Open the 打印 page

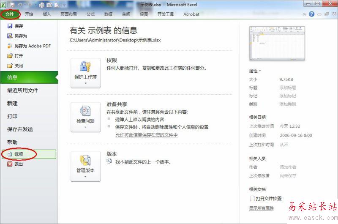12,116
